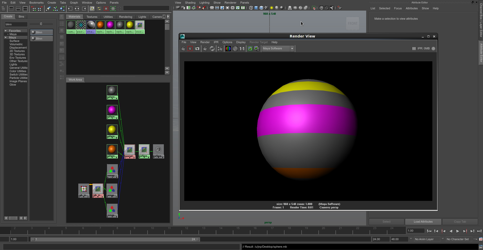
Task: Show input and output connections in Hypershade
Action: [x=77, y=9]
